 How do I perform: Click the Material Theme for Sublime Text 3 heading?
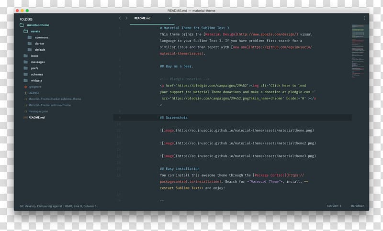click(x=194, y=28)
